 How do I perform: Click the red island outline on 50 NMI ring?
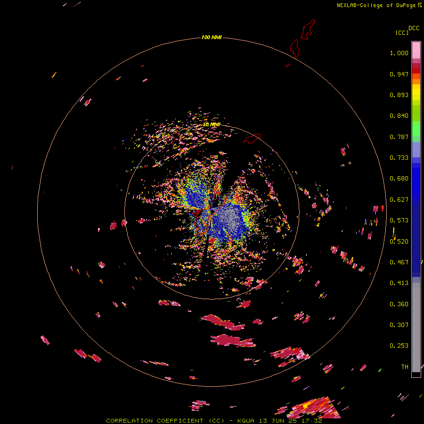[x=252, y=139]
